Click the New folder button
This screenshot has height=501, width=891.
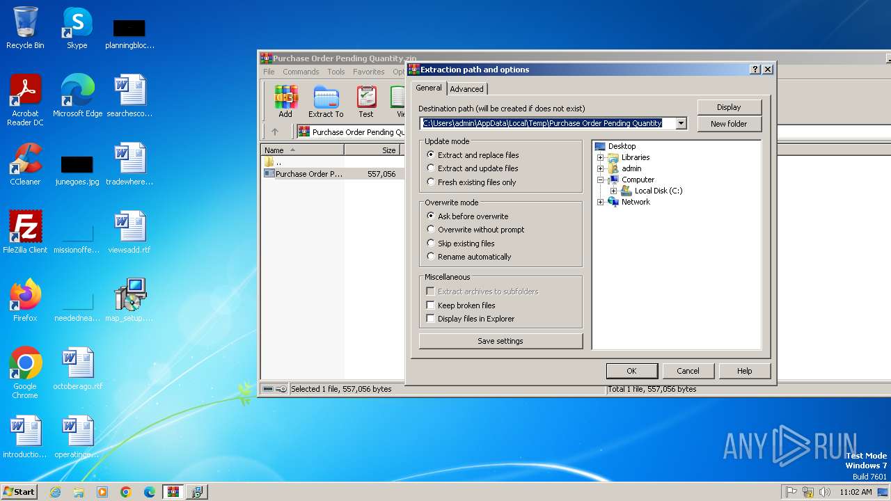pos(729,124)
